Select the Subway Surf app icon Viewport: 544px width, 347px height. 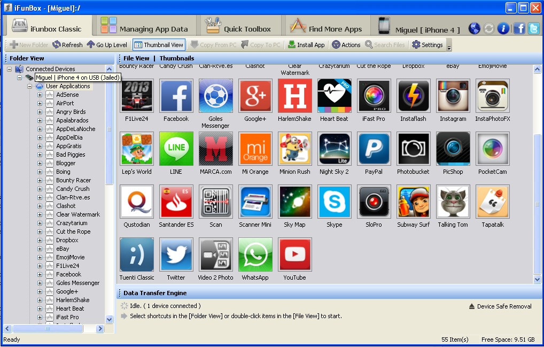[413, 202]
